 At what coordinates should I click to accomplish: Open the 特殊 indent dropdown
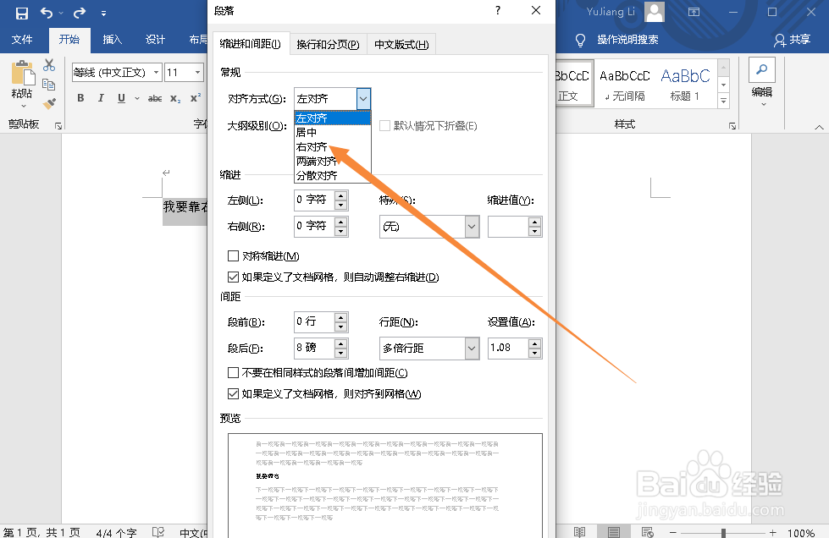(472, 227)
